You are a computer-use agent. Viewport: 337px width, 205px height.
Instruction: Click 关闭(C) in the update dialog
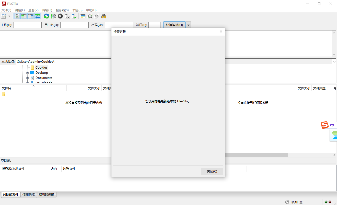pos(212,171)
